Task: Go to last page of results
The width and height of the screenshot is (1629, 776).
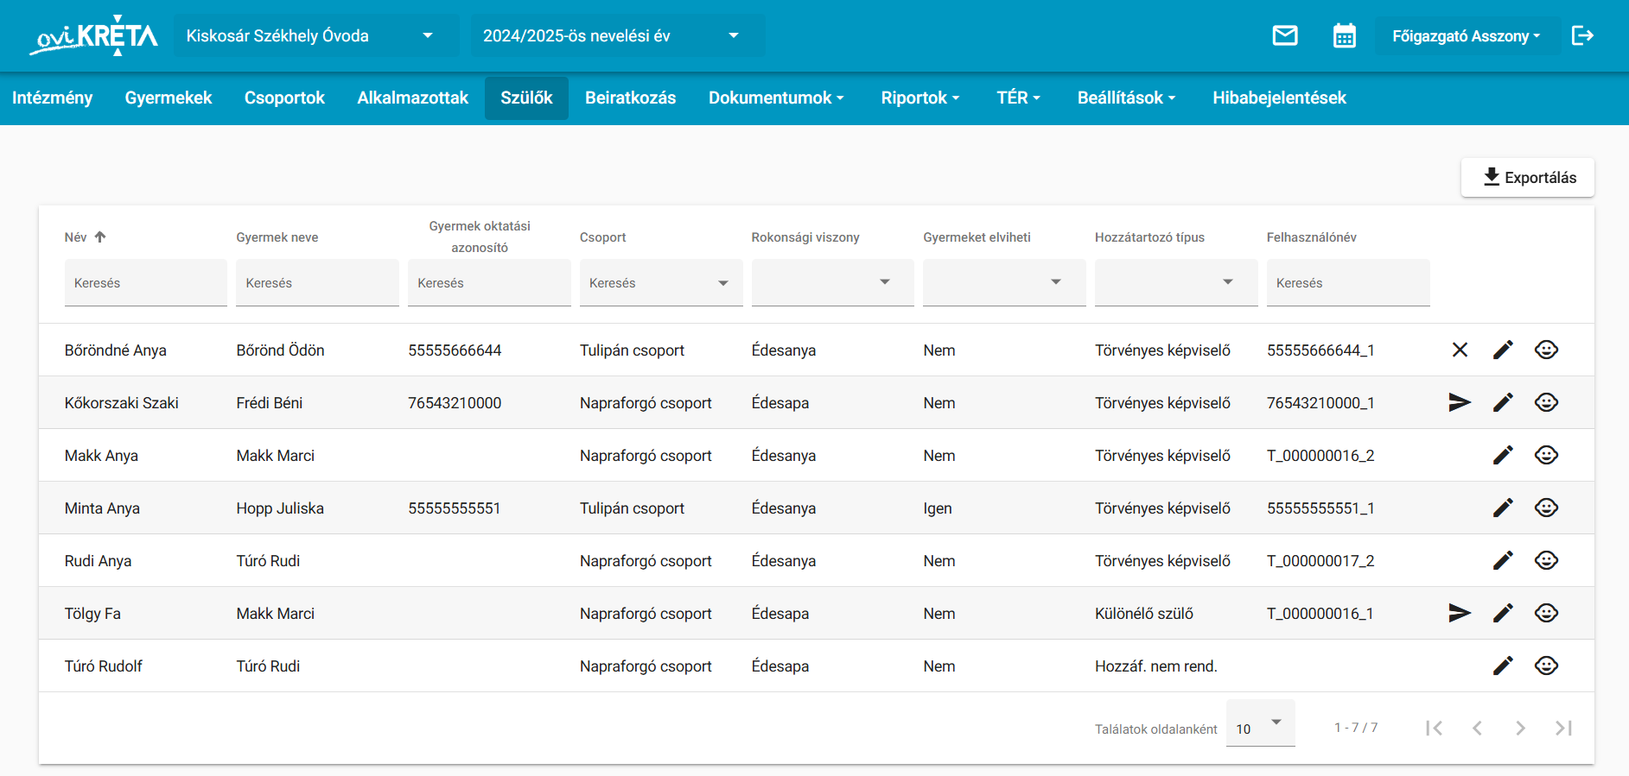Action: [1563, 728]
